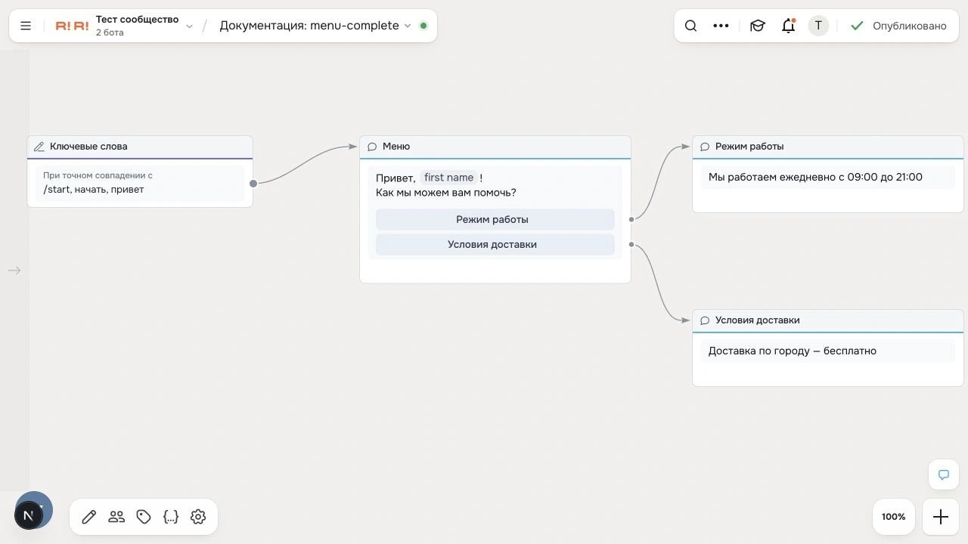Open the blue comments chat button
The image size is (968, 544).
point(944,474)
